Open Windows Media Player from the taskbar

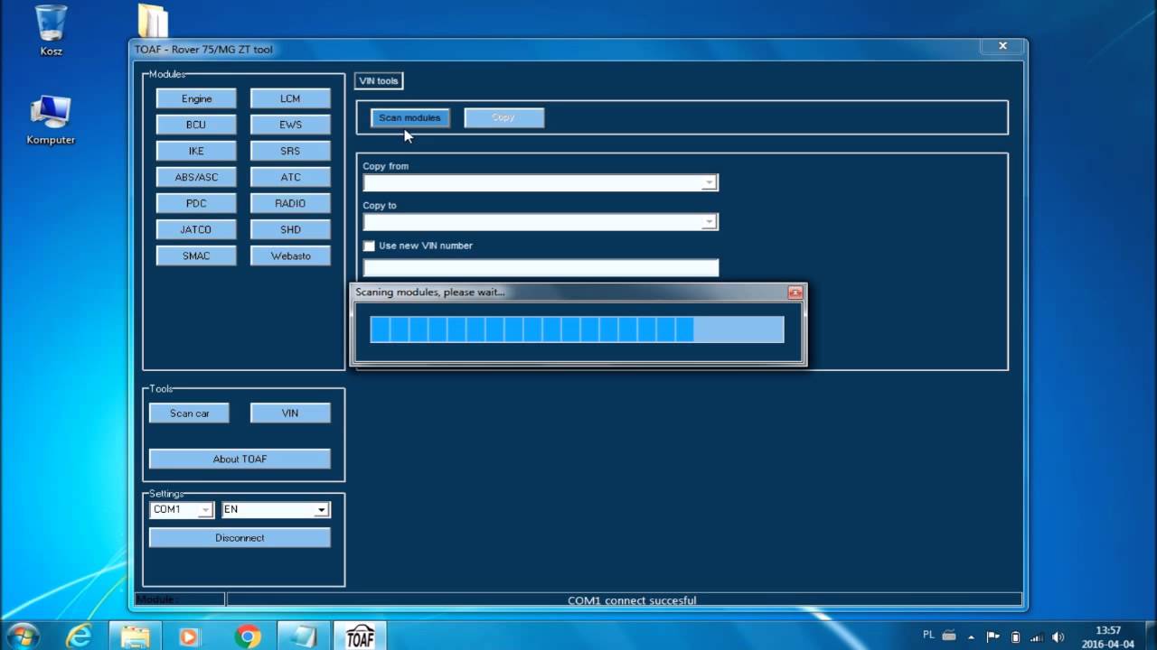pyautogui.click(x=189, y=636)
